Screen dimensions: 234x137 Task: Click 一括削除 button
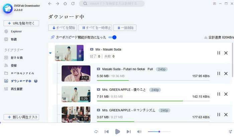[x=125, y=28]
